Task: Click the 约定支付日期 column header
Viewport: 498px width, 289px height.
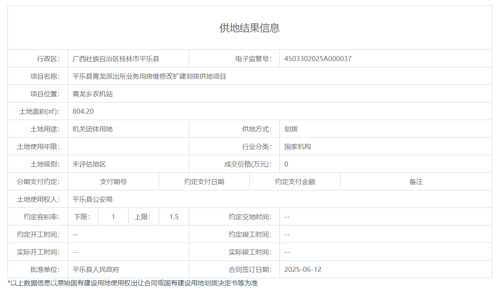Action: point(204,182)
